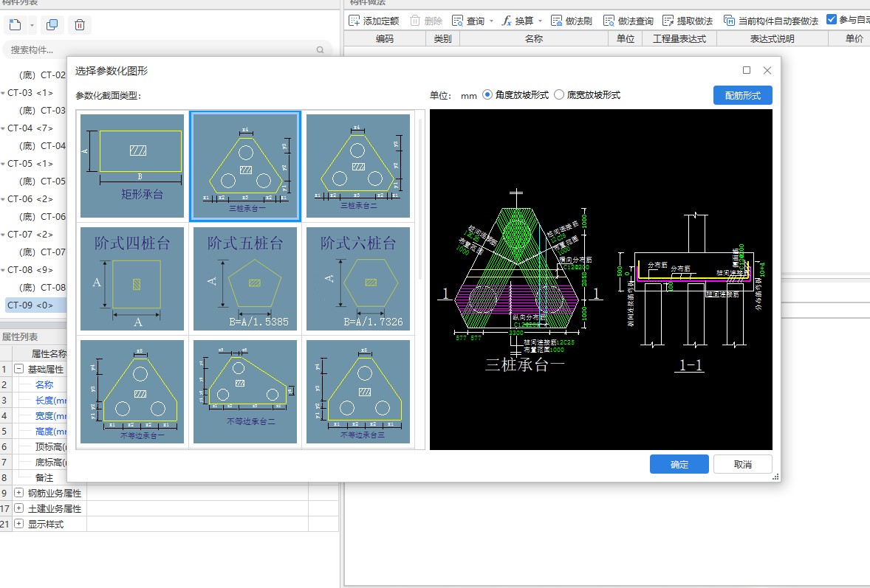Click the 取消 button
This screenshot has width=870, height=588.
[742, 464]
